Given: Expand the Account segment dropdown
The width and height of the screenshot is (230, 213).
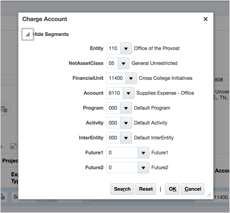Looking at the screenshot, I should tap(128, 93).
